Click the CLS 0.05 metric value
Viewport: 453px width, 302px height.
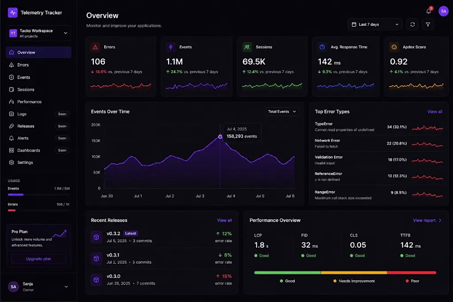tap(358, 245)
